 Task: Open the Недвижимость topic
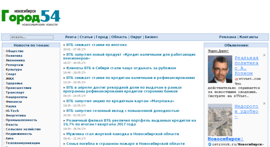(19, 134)
